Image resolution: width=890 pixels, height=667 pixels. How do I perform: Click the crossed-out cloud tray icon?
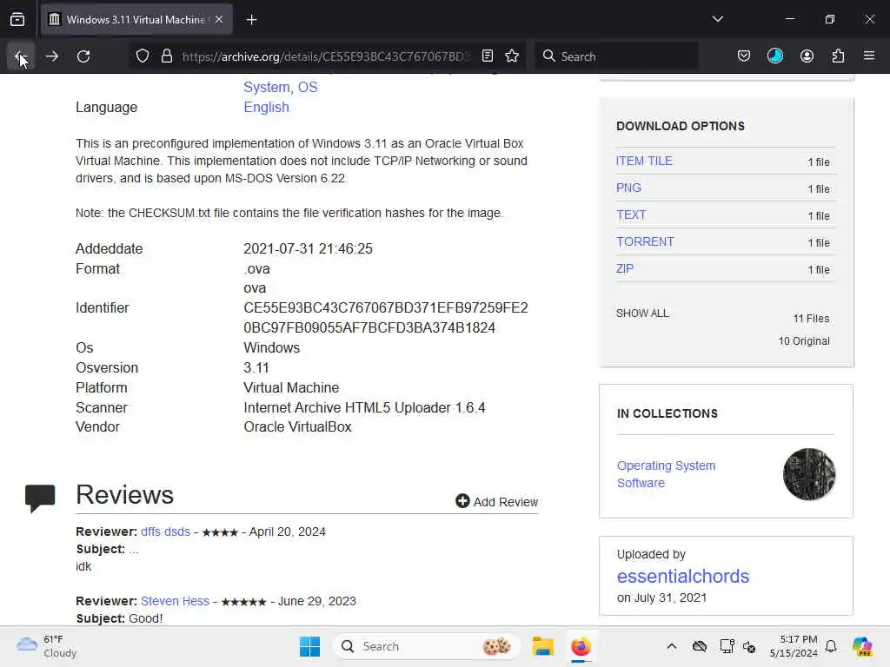coord(700,646)
